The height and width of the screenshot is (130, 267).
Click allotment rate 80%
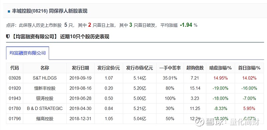coord(170,88)
